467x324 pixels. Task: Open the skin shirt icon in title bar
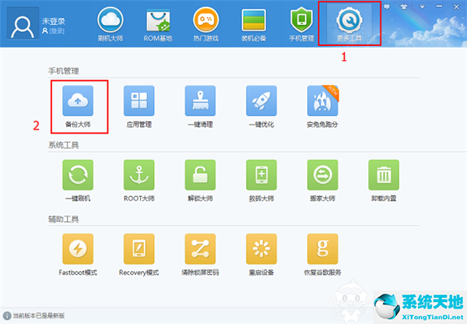404,6
